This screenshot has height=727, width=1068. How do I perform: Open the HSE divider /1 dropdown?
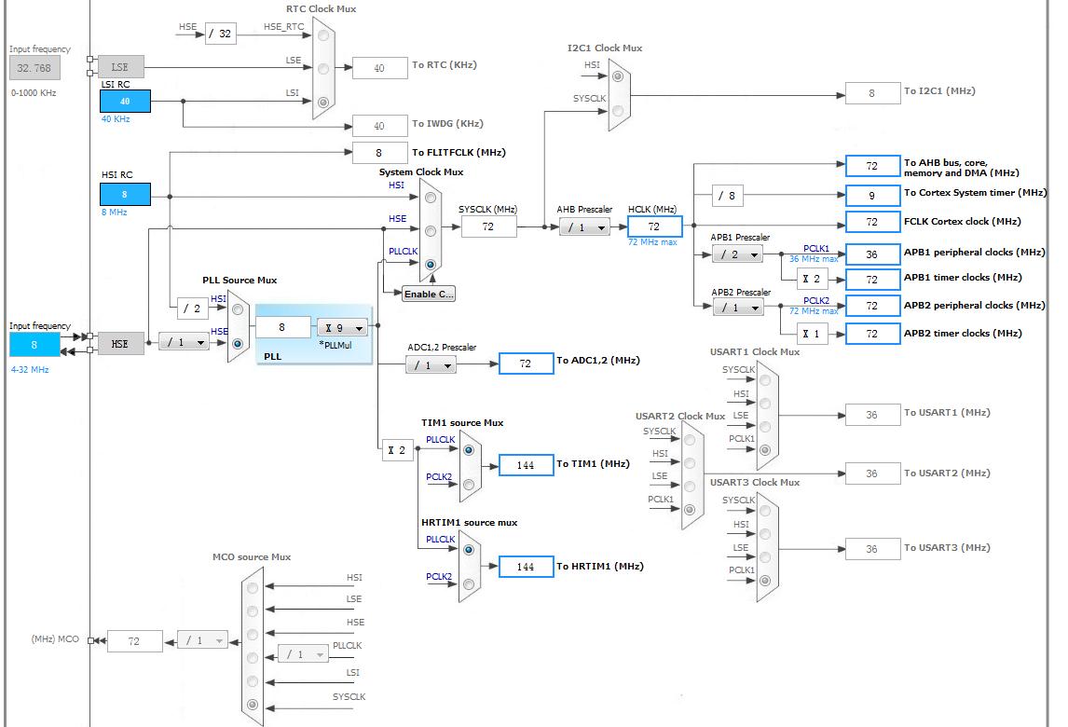pyautogui.click(x=184, y=342)
